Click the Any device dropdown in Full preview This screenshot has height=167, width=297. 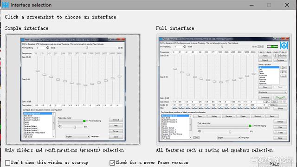[x=272, y=92]
